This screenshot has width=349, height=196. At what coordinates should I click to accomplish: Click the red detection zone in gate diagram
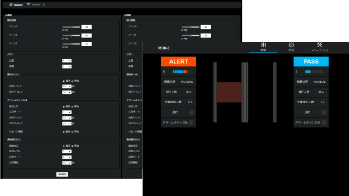(229, 92)
